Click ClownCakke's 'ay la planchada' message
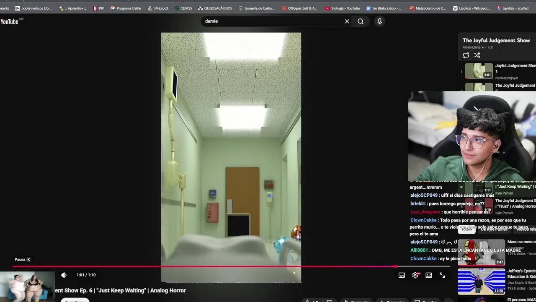Image resolution: width=536 pixels, height=302 pixels. [441, 258]
